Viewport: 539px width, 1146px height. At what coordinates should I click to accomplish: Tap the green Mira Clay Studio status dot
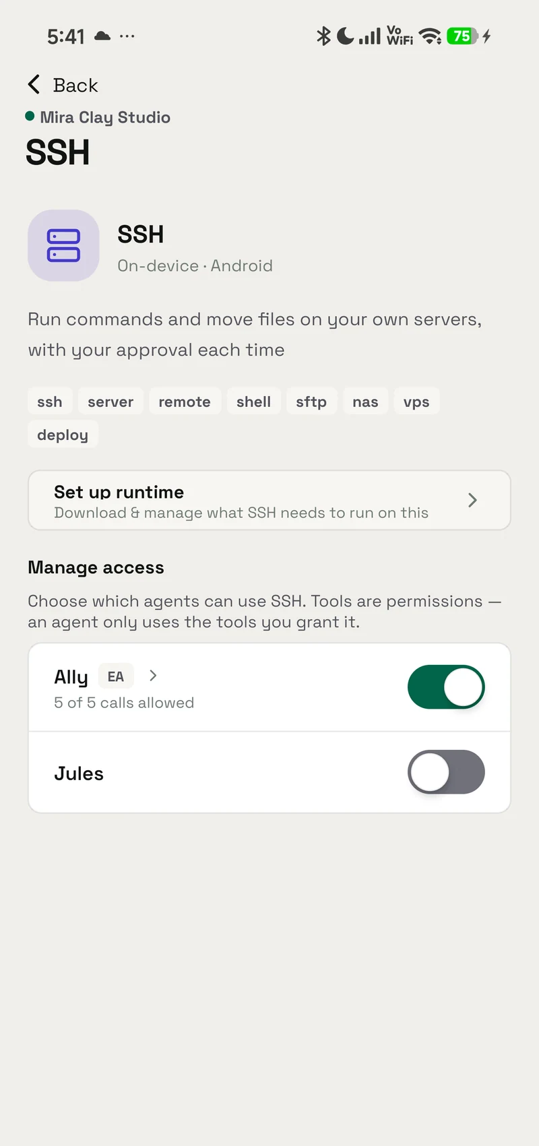[30, 116]
